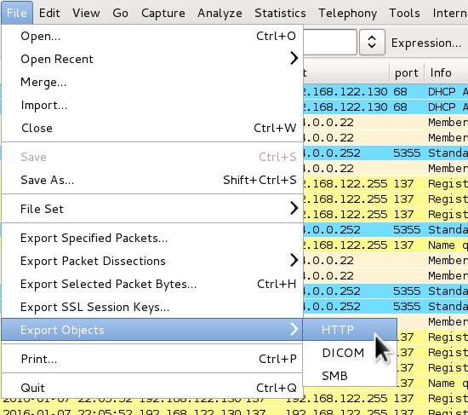Open the View menu
This screenshot has width=468, height=415.
(86, 13)
